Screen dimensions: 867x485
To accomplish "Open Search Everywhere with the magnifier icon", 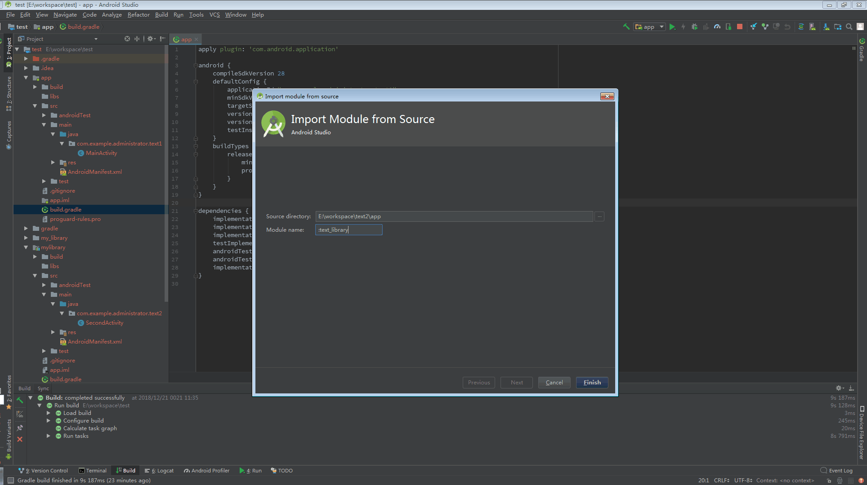I will [x=849, y=26].
